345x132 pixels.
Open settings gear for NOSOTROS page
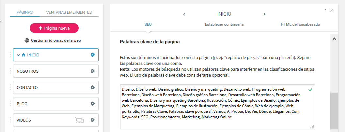coord(93,71)
